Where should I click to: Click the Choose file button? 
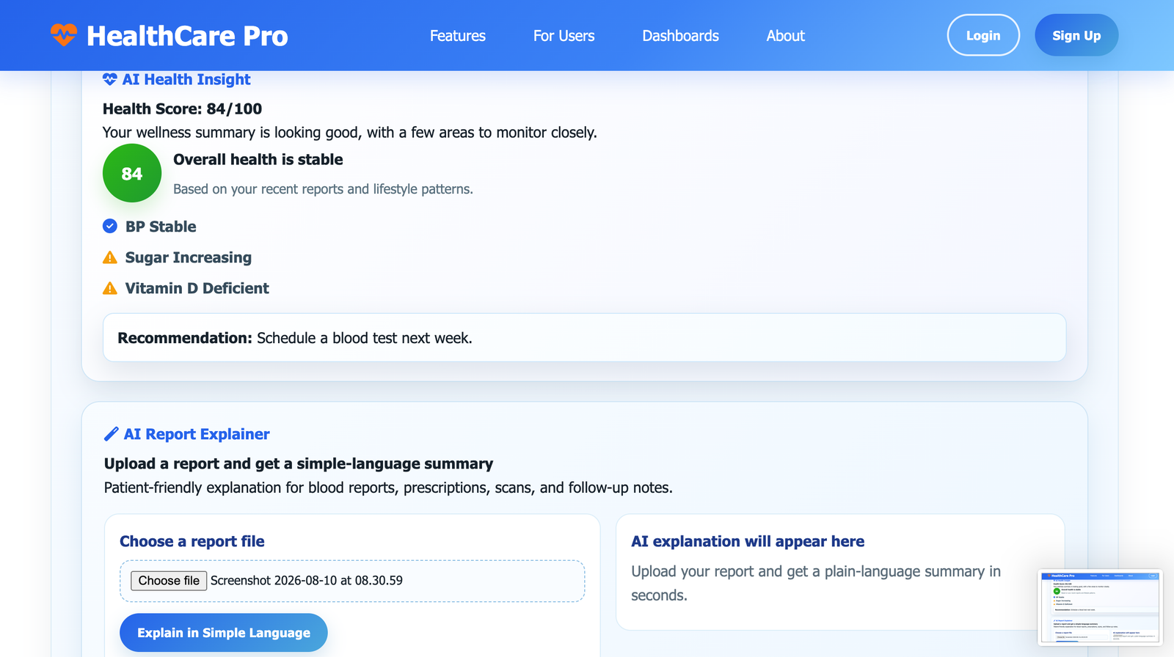click(169, 581)
